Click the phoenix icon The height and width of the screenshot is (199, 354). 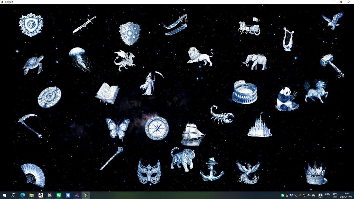(248, 172)
